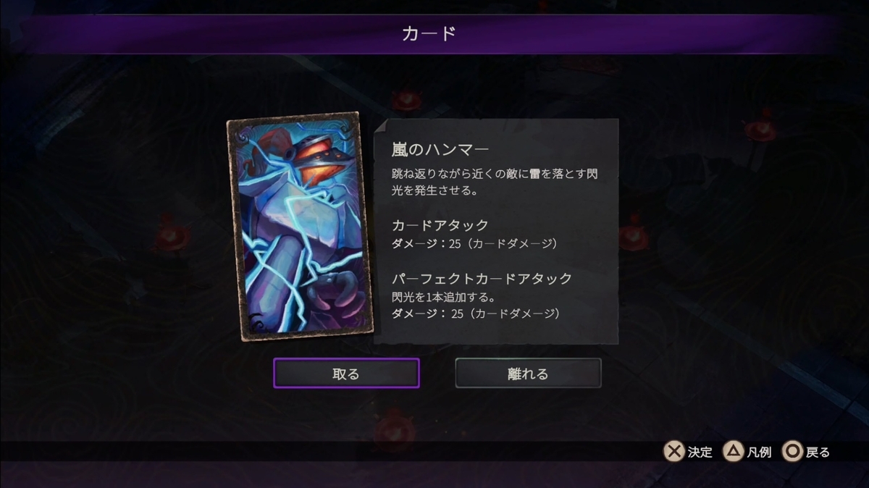Click the cross button icon for 決定
The width and height of the screenshot is (869, 488).
[674, 452]
